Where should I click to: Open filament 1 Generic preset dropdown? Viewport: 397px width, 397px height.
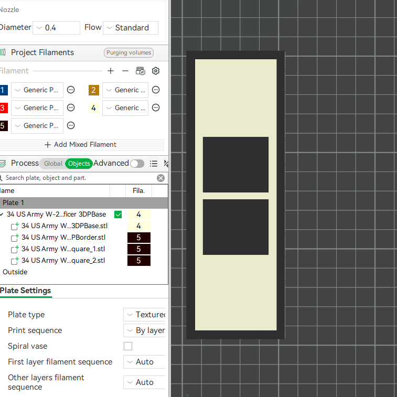(x=37, y=90)
